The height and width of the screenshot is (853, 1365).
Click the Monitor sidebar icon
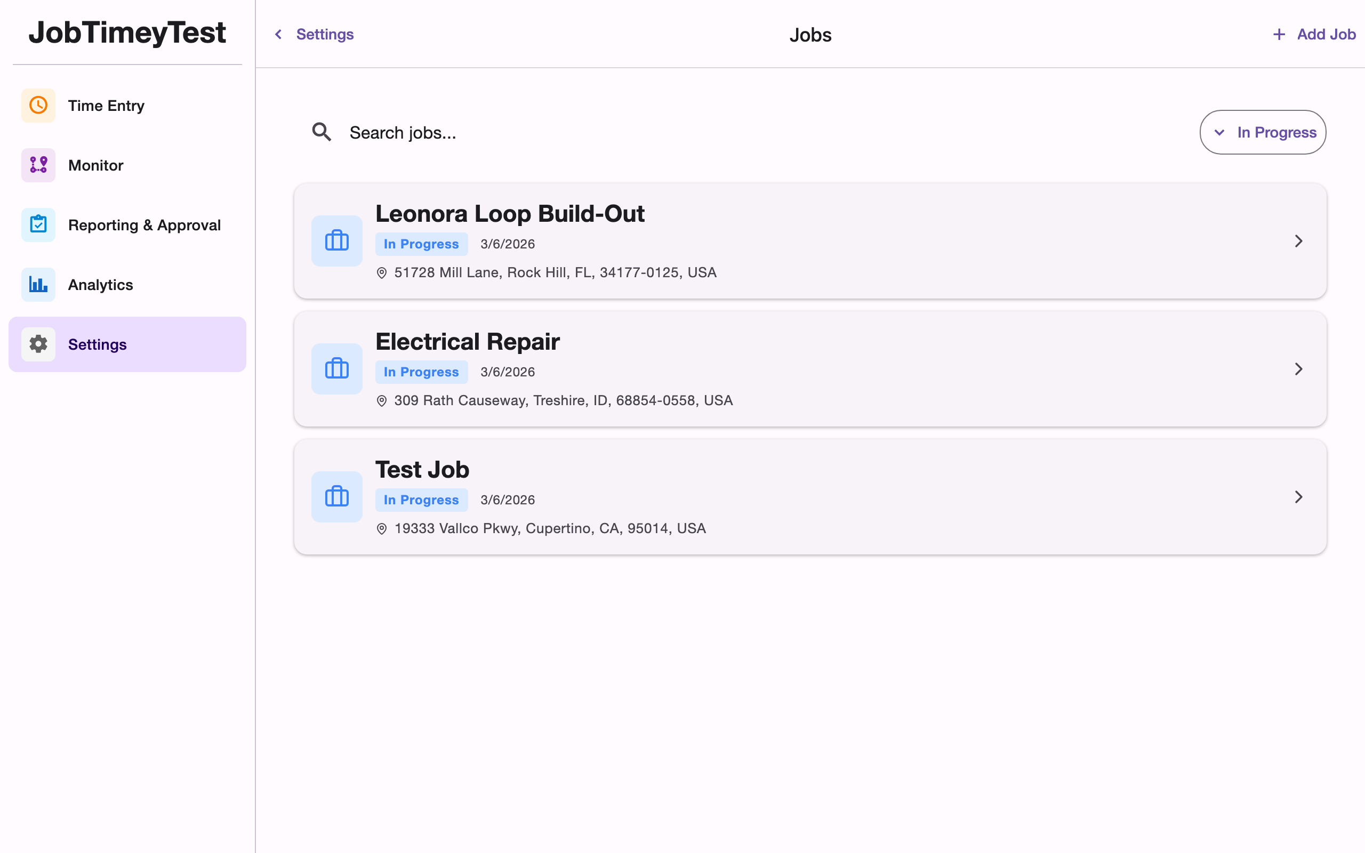point(38,165)
